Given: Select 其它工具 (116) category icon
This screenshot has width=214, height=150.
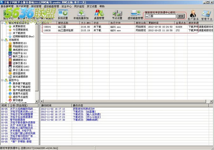Looking at the screenshot, I should pos(10,70).
